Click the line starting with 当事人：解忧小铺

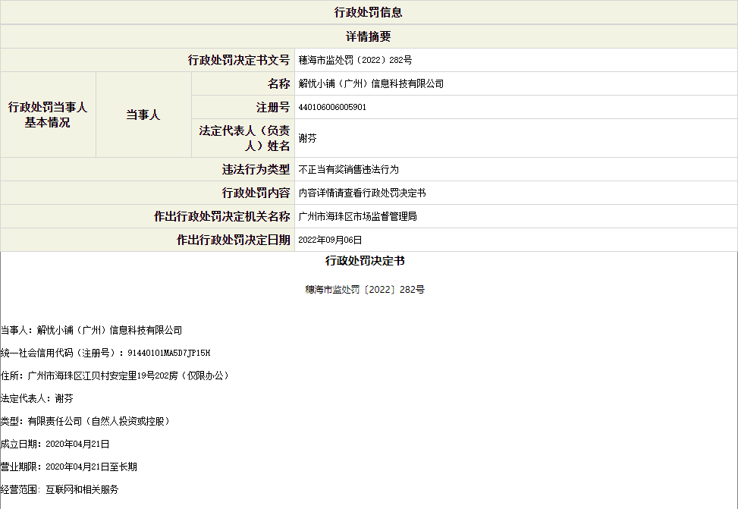pos(91,330)
